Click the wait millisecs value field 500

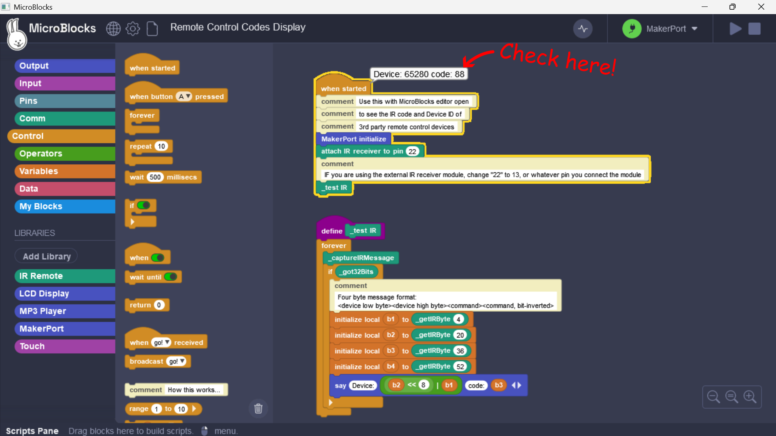click(155, 177)
